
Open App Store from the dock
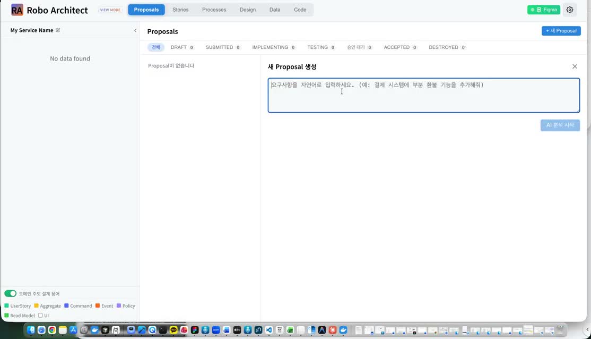coord(73,330)
